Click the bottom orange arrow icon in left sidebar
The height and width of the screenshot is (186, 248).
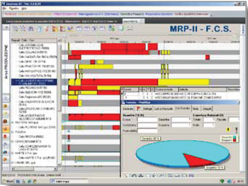[6, 159]
